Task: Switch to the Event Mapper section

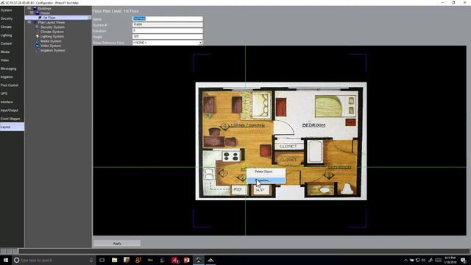Action: pos(12,119)
